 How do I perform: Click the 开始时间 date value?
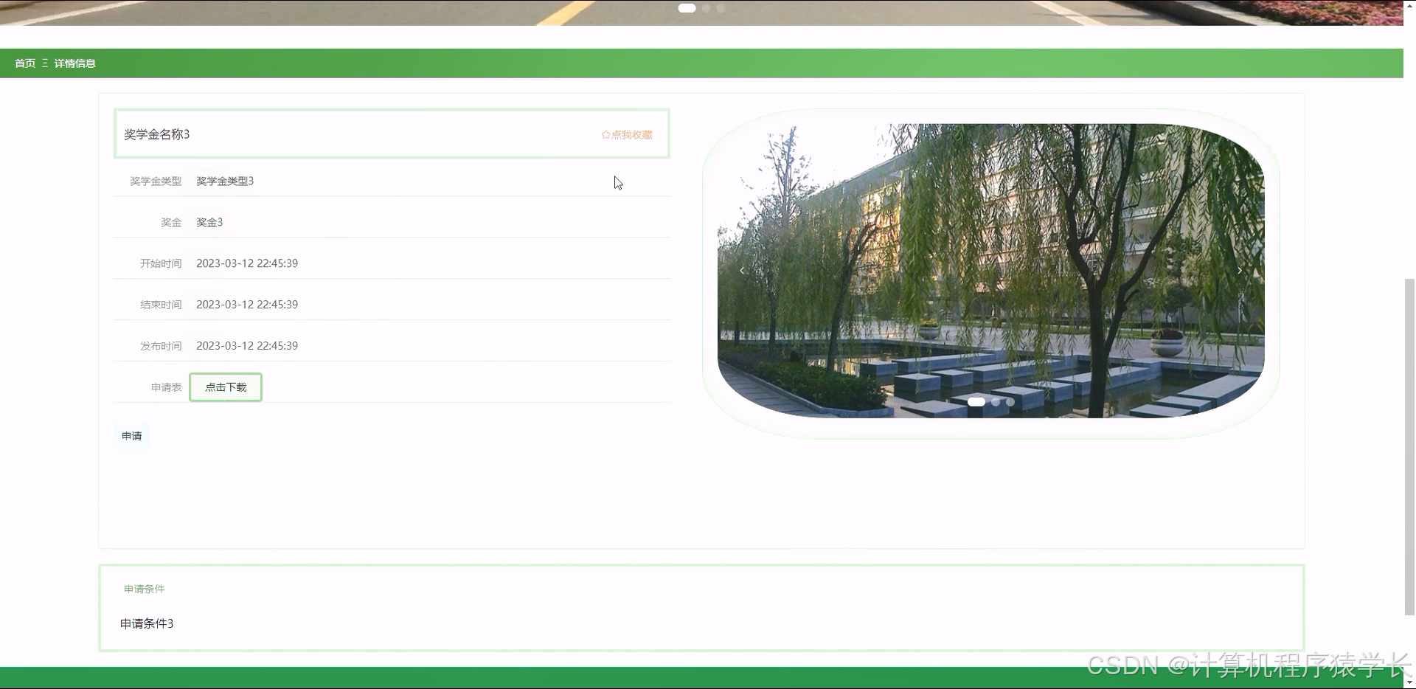point(247,263)
